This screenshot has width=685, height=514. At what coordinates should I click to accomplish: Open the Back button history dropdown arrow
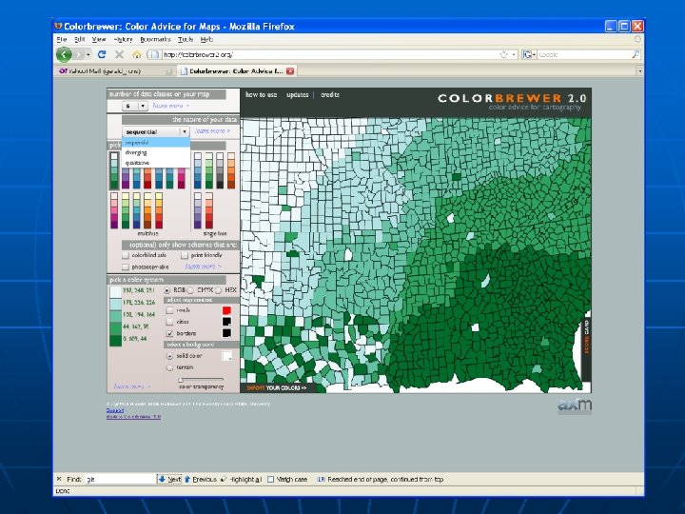(x=88, y=54)
